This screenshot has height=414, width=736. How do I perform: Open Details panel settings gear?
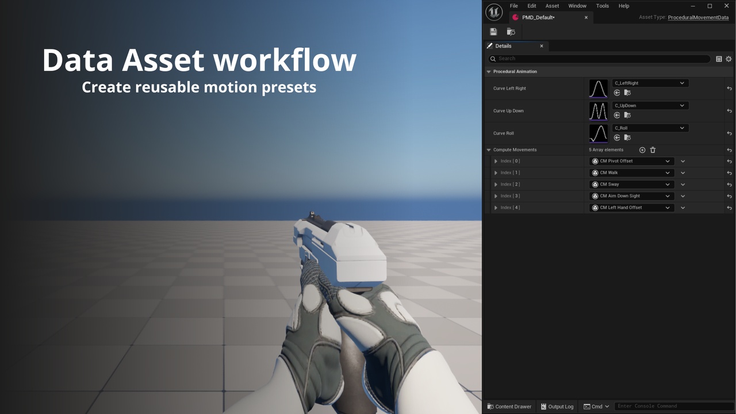[729, 59]
